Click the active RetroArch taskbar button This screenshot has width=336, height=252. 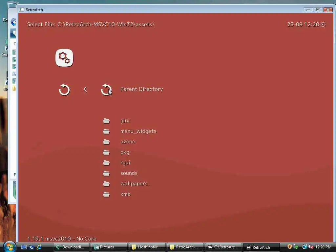(x=262, y=247)
